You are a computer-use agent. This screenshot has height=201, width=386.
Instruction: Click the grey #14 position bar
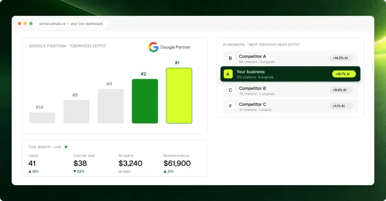(x=42, y=118)
